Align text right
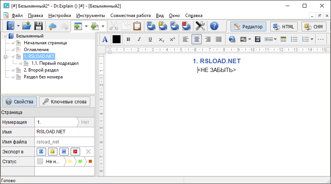The height and width of the screenshot is (184, 331). pos(208,39)
